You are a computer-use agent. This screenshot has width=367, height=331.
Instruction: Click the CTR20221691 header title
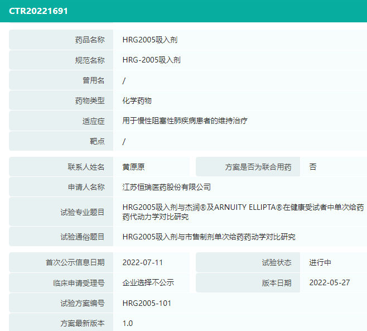(x=38, y=11)
